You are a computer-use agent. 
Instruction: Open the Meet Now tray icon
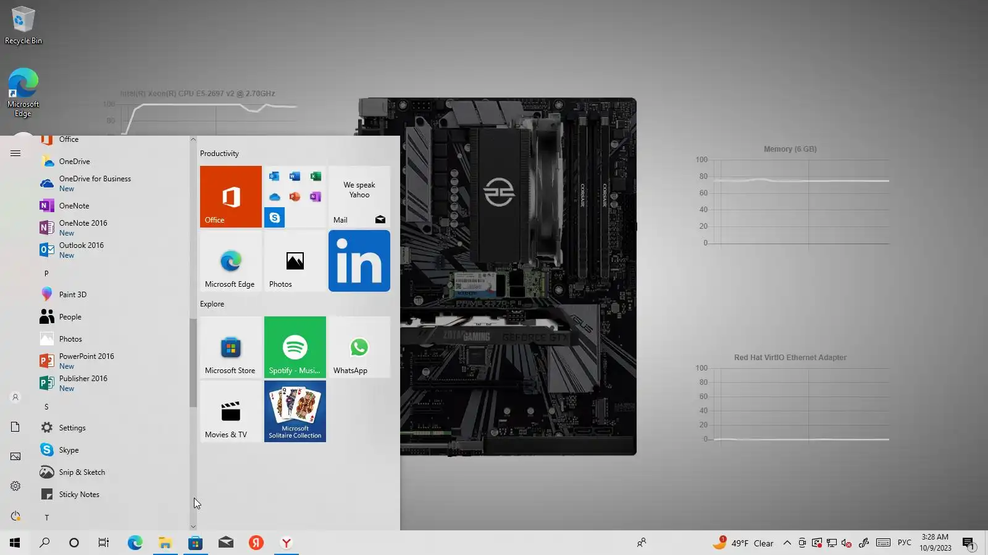802,543
